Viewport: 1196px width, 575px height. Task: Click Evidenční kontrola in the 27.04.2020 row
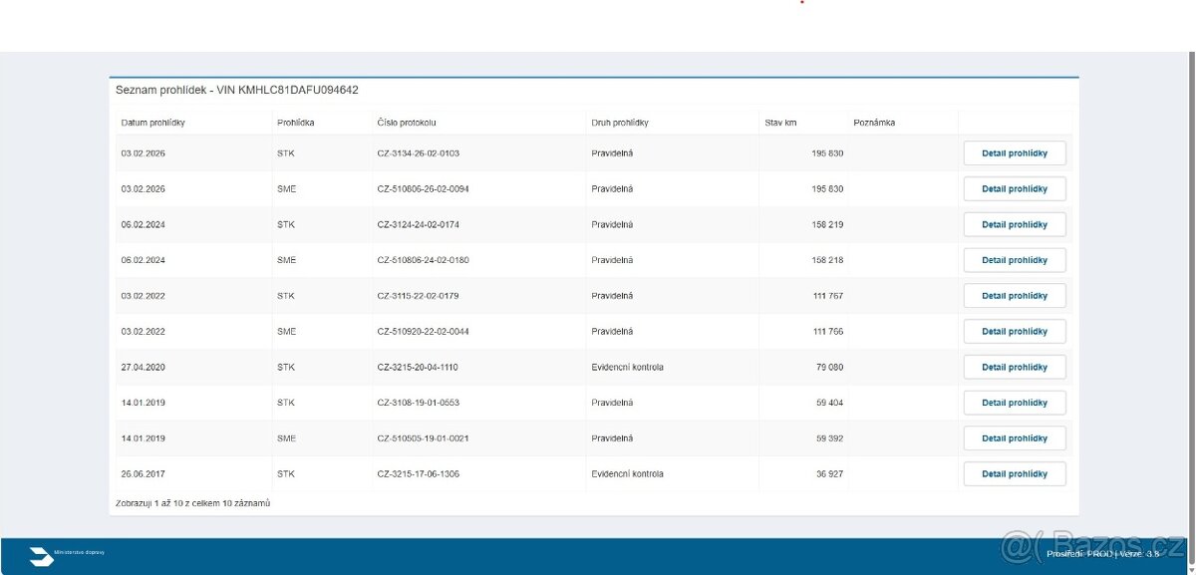point(627,367)
